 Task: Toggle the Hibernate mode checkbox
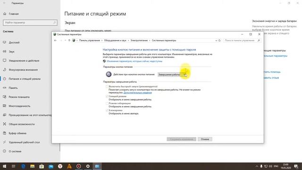click(x=107, y=103)
